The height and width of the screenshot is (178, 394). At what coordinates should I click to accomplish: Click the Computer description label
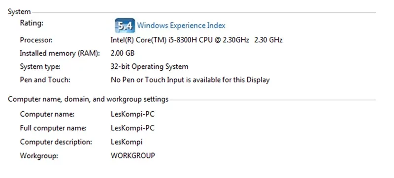click(56, 142)
